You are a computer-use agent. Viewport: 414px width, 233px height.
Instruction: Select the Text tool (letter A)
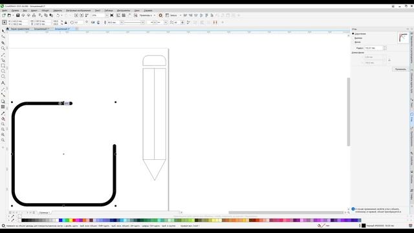click(x=3, y=83)
